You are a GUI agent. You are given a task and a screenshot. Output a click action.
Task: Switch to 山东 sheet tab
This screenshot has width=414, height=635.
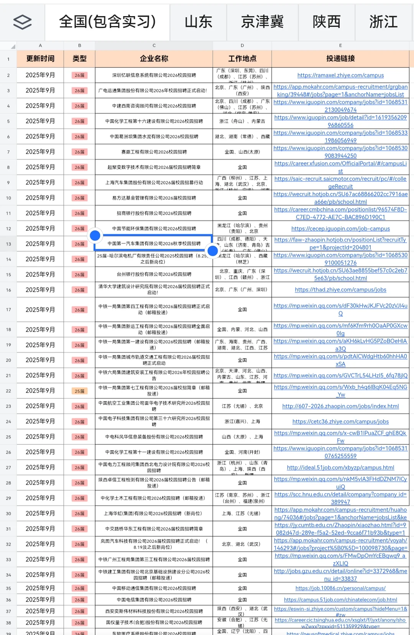click(198, 22)
